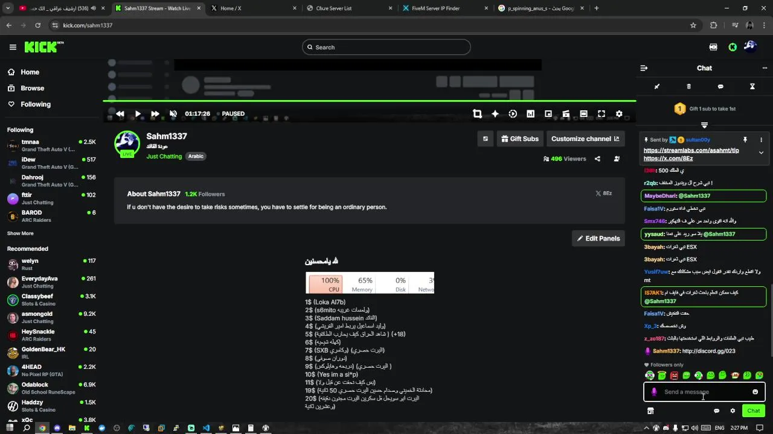Open the browser extensions puzzle icon
This screenshot has height=434, width=773.
point(714,25)
